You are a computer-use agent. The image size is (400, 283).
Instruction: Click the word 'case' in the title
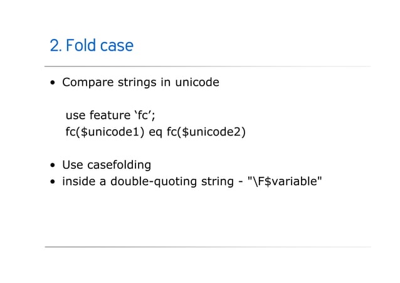tap(117, 46)
